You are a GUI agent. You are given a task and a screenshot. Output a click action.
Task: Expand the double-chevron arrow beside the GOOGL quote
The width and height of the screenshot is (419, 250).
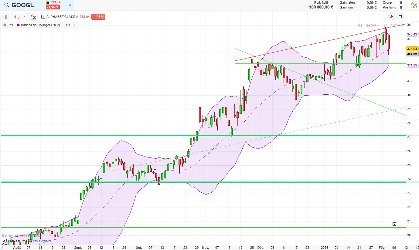coord(70,5)
